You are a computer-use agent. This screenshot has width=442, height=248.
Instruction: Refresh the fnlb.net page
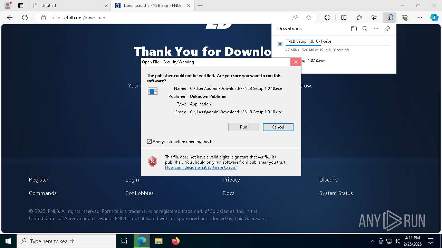pos(25,18)
